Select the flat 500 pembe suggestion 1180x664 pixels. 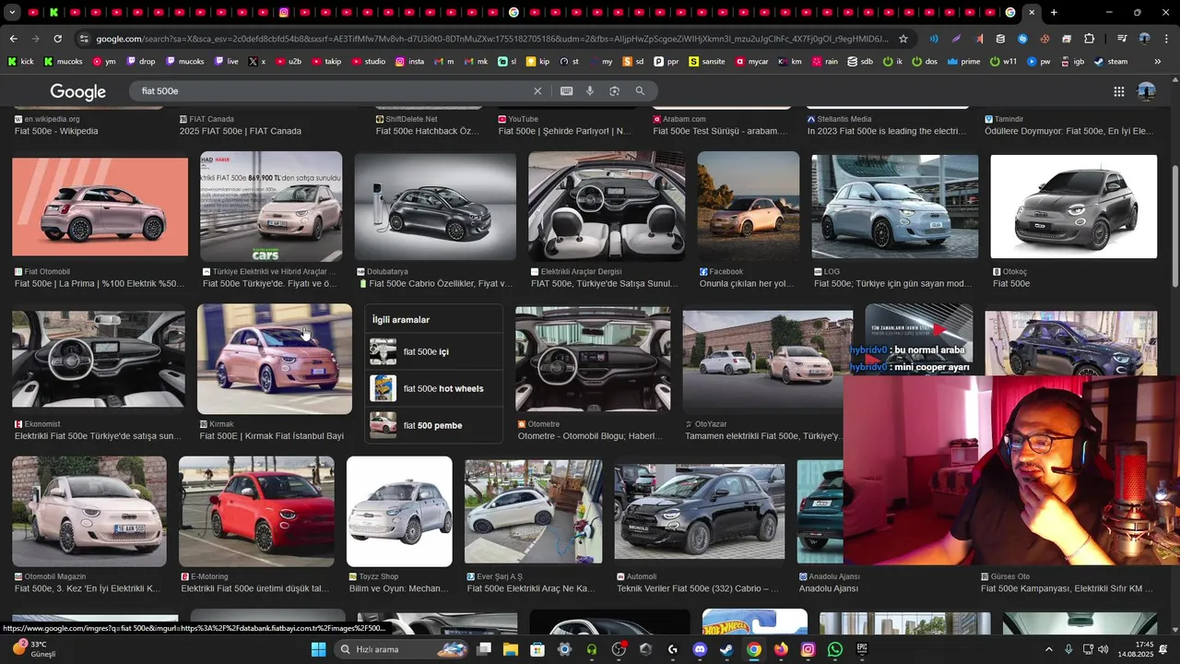[434, 425]
